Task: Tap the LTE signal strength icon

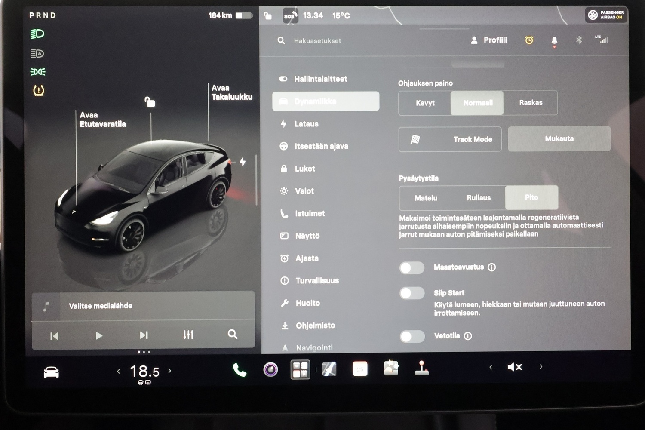Action: tap(602, 39)
